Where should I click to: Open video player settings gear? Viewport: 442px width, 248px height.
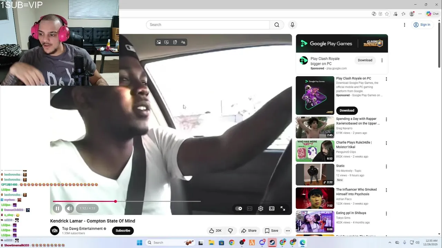261,208
